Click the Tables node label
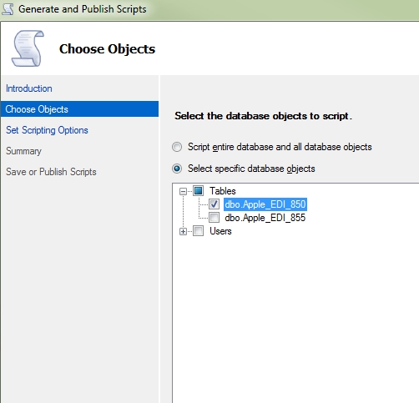The width and height of the screenshot is (419, 403). pos(223,191)
